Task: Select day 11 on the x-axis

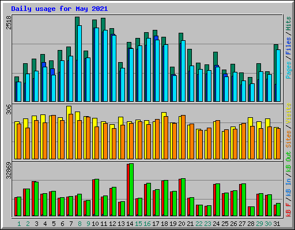Action: [x=104, y=224]
